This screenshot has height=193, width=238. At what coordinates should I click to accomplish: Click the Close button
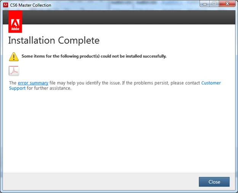[214, 182]
